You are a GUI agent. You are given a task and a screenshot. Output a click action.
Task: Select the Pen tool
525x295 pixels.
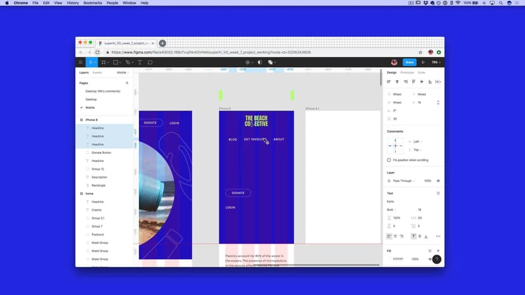(x=127, y=62)
